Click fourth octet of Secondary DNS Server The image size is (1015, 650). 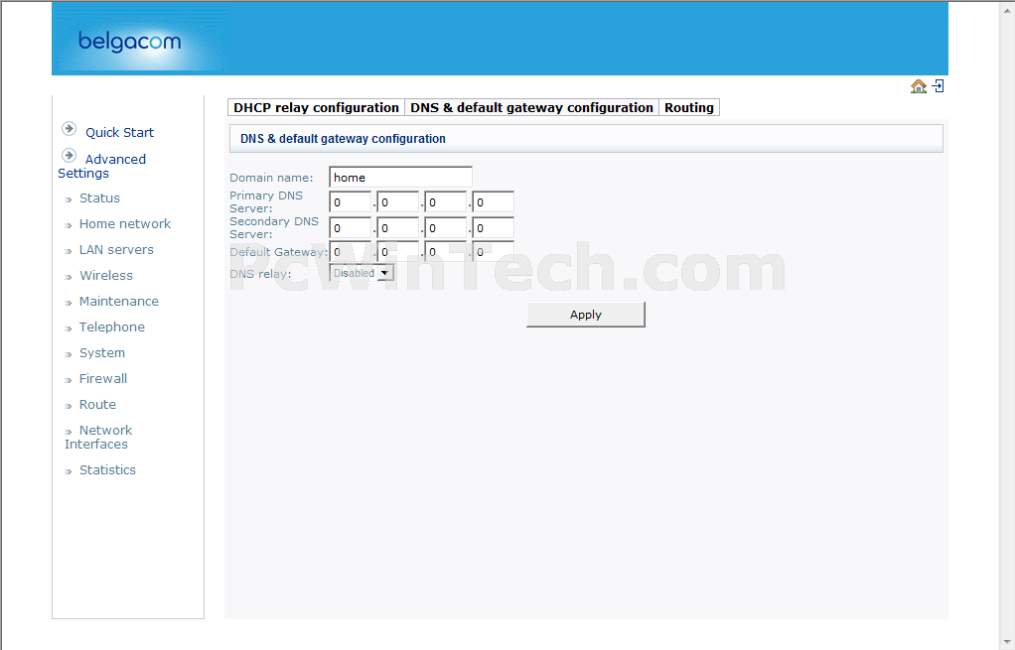[494, 228]
